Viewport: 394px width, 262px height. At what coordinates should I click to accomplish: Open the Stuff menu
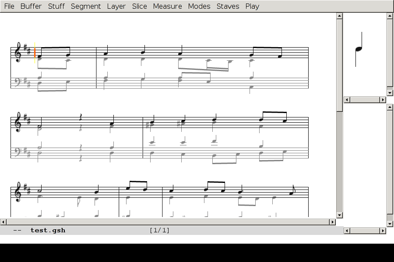tap(56, 6)
